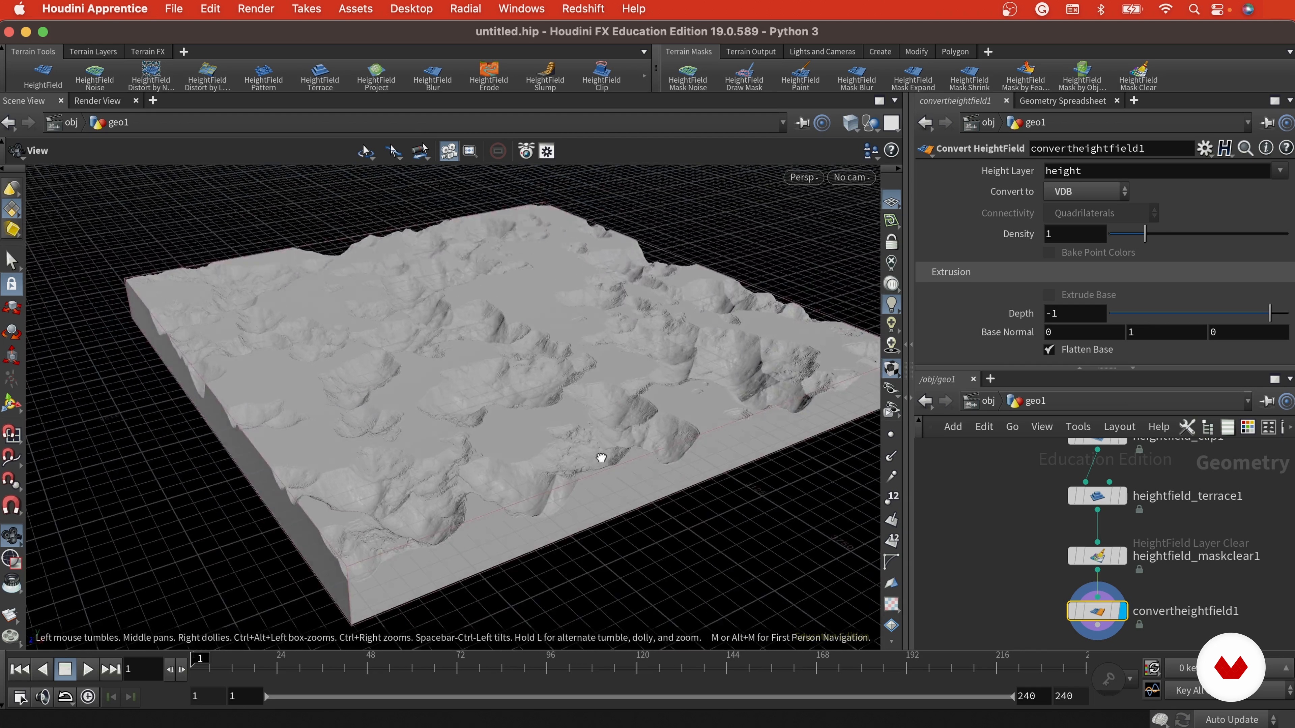Select the HeightField Blur shelf tool
This screenshot has height=728, width=1295.
432,77
